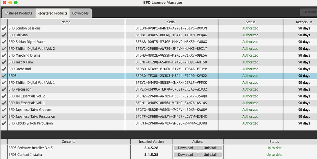Viewport: 317px width, 159px height.
Task: Sort products by the Serial column header
Action: tap(171, 22)
